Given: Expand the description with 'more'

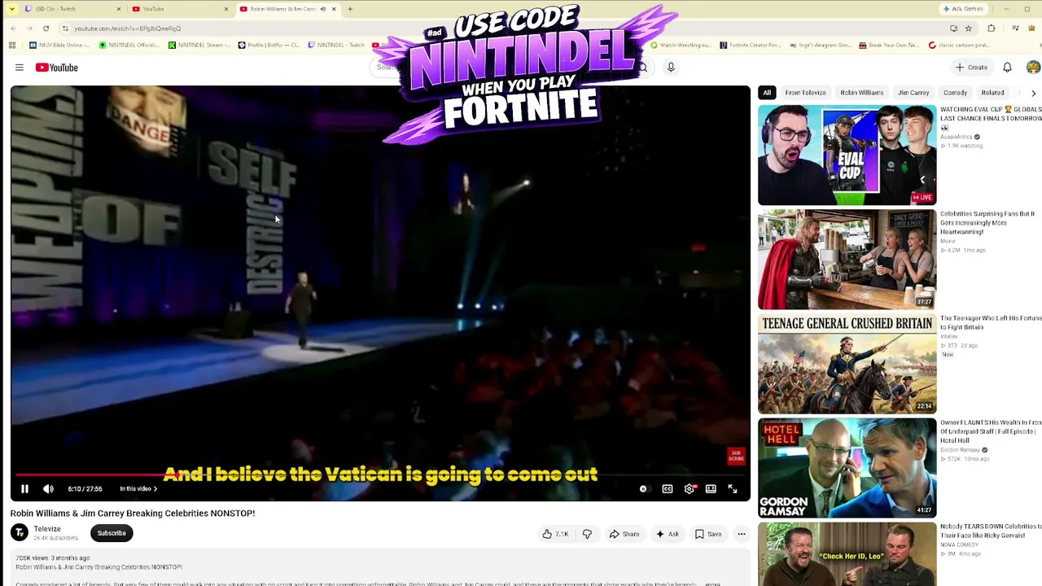Looking at the screenshot, I should (x=712, y=583).
